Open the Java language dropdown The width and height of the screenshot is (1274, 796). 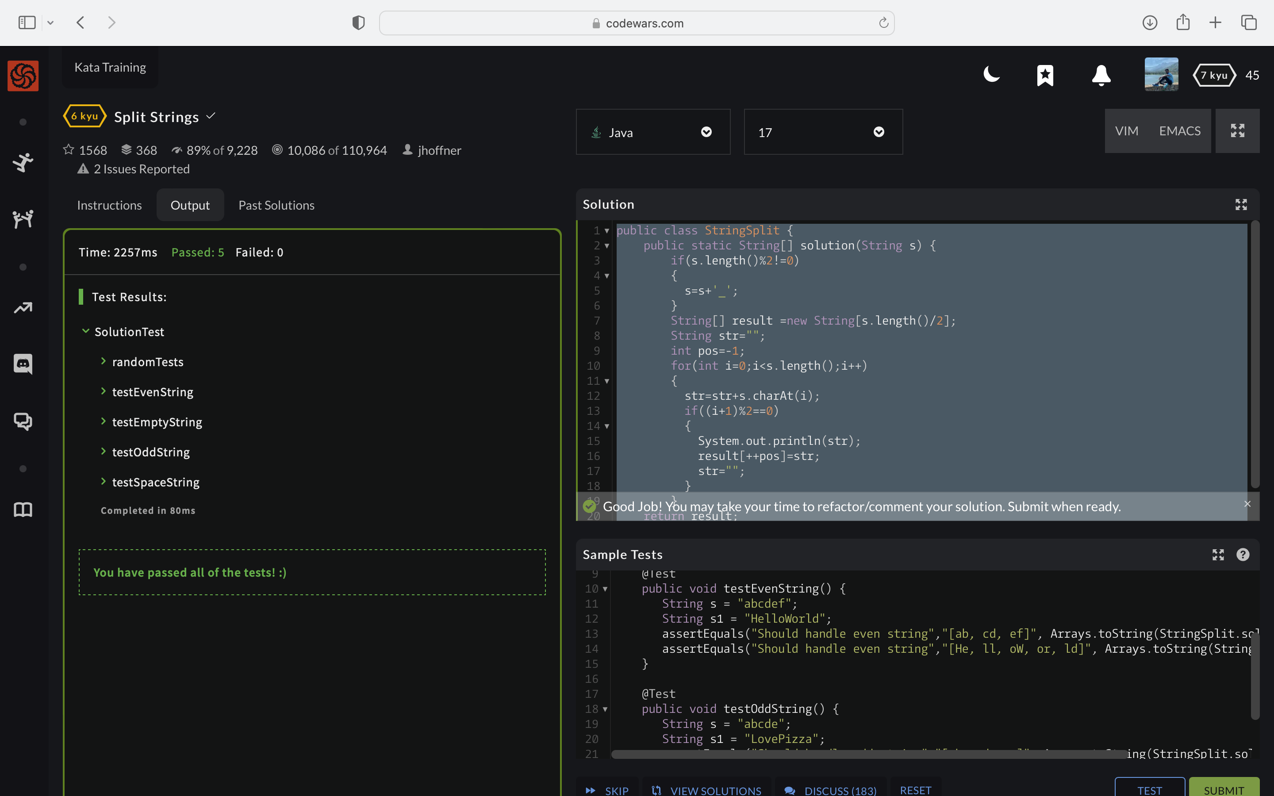(x=653, y=132)
